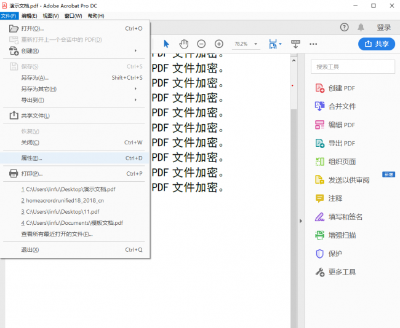Click the Acrobat PDF icon in title bar
Image resolution: width=400 pixels, height=328 pixels.
click(x=4, y=6)
